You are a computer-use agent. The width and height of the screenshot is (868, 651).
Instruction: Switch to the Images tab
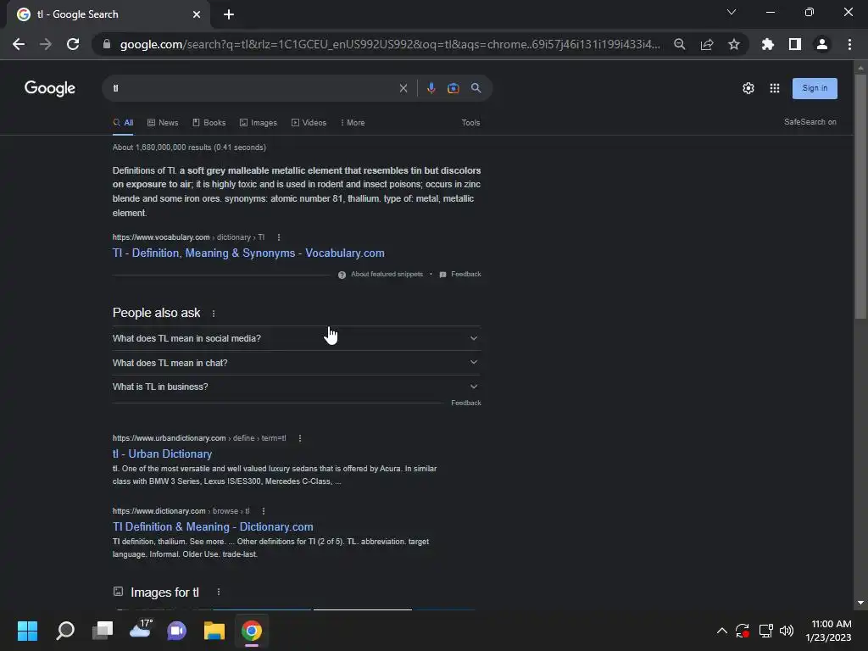point(259,123)
